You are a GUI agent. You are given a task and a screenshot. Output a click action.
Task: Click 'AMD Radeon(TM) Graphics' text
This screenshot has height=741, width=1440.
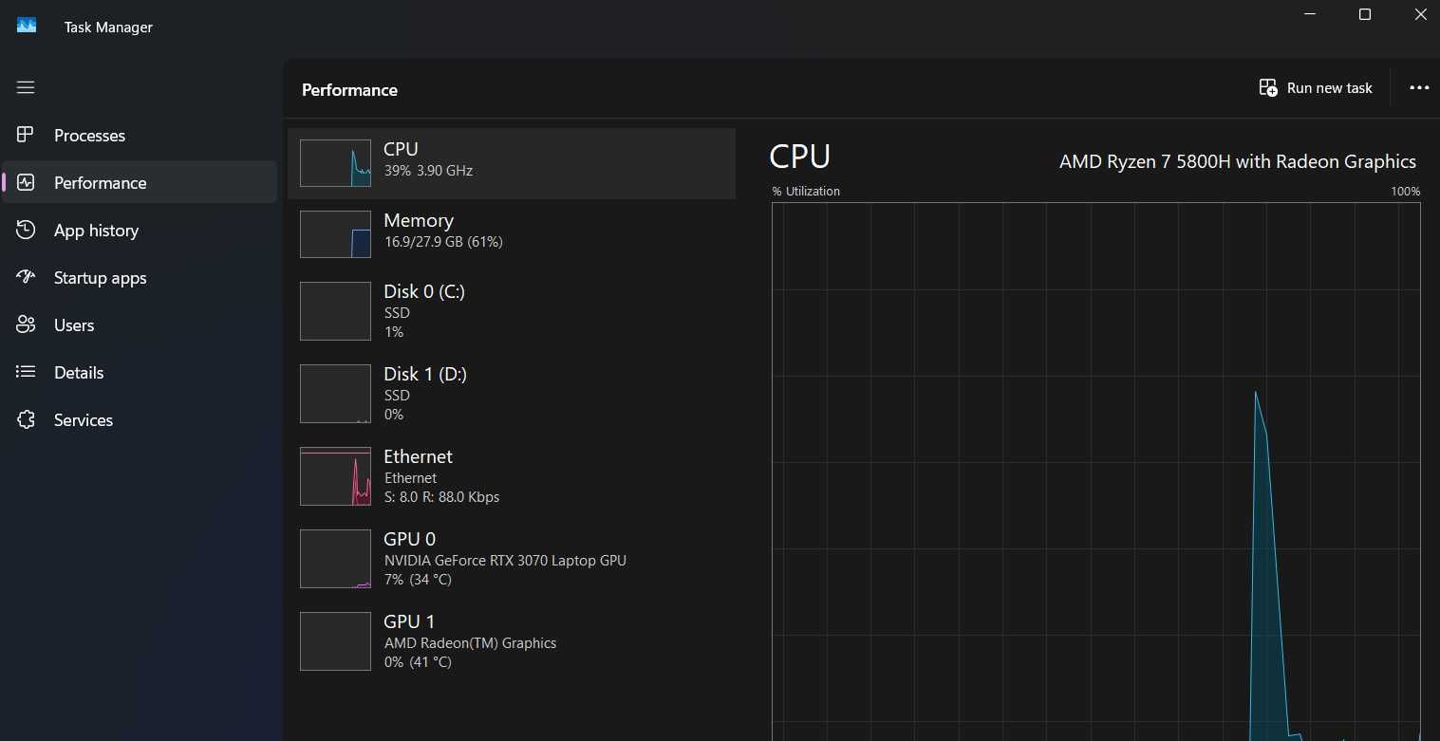point(470,643)
